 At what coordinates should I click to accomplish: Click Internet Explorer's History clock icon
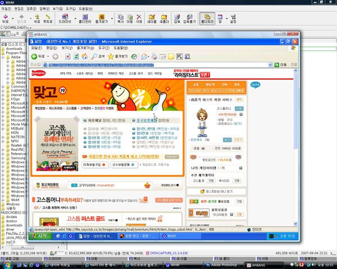click(x=134, y=57)
